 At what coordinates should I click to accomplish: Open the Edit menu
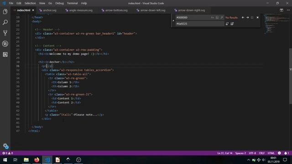[x=19, y=3]
